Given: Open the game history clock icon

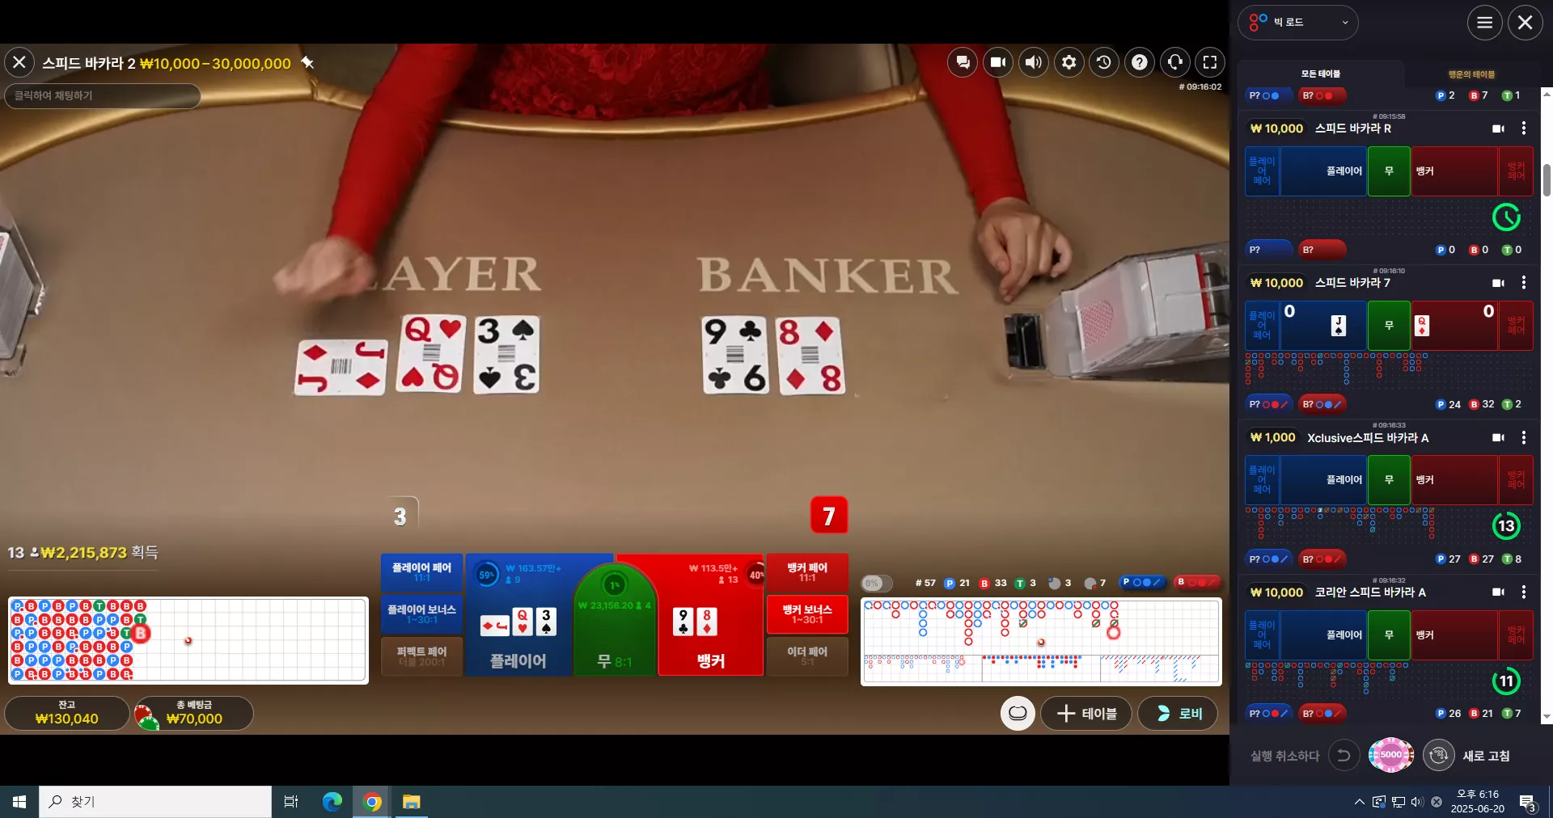Looking at the screenshot, I should pos(1104,62).
